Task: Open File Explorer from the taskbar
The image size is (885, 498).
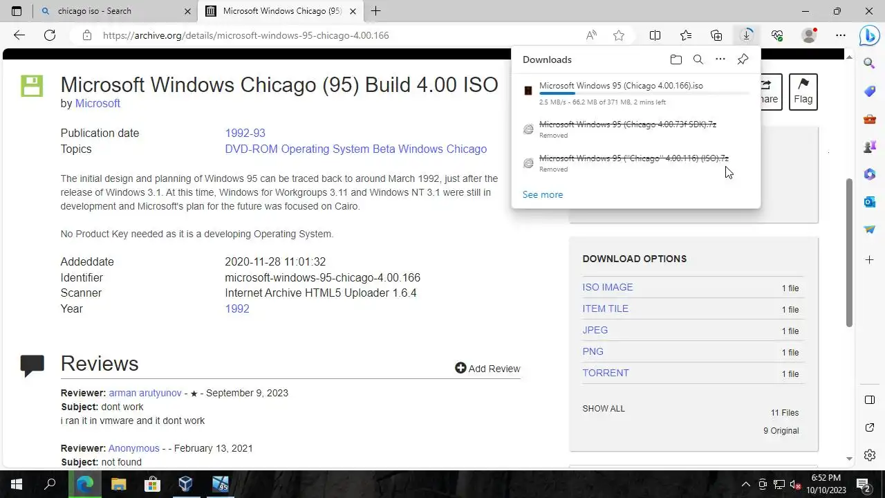Action: [119, 484]
